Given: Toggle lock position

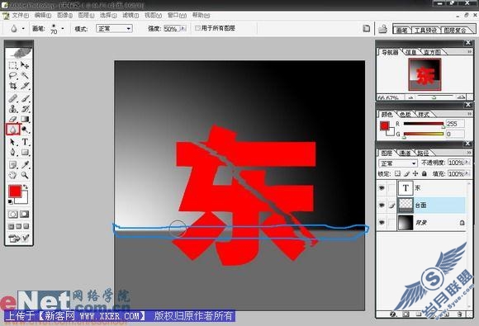Looking at the screenshot, I should (415, 173).
